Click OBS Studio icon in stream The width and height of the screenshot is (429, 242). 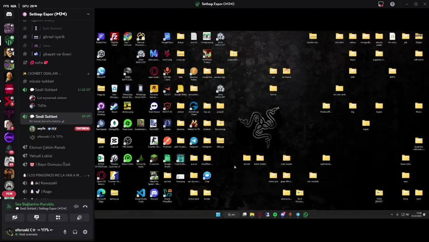[x=128, y=143]
